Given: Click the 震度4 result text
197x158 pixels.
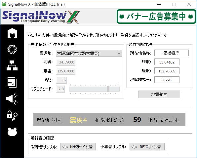Looking at the screenshot, I should (x=78, y=120).
